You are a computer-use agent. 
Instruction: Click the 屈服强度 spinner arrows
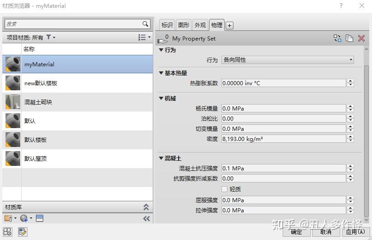pyautogui.click(x=350, y=200)
